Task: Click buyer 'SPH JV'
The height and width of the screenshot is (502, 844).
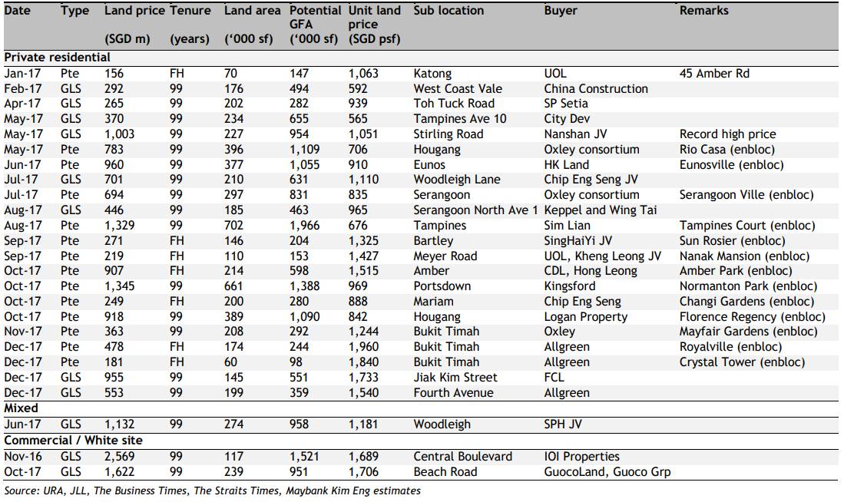Action: click(x=562, y=424)
